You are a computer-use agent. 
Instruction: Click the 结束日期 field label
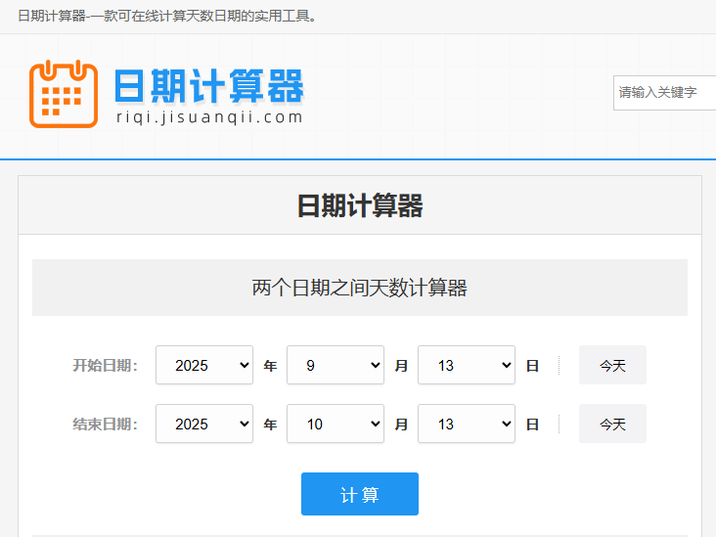tap(105, 425)
